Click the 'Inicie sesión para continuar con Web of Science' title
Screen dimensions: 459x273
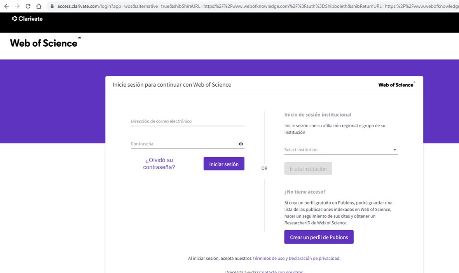(172, 85)
